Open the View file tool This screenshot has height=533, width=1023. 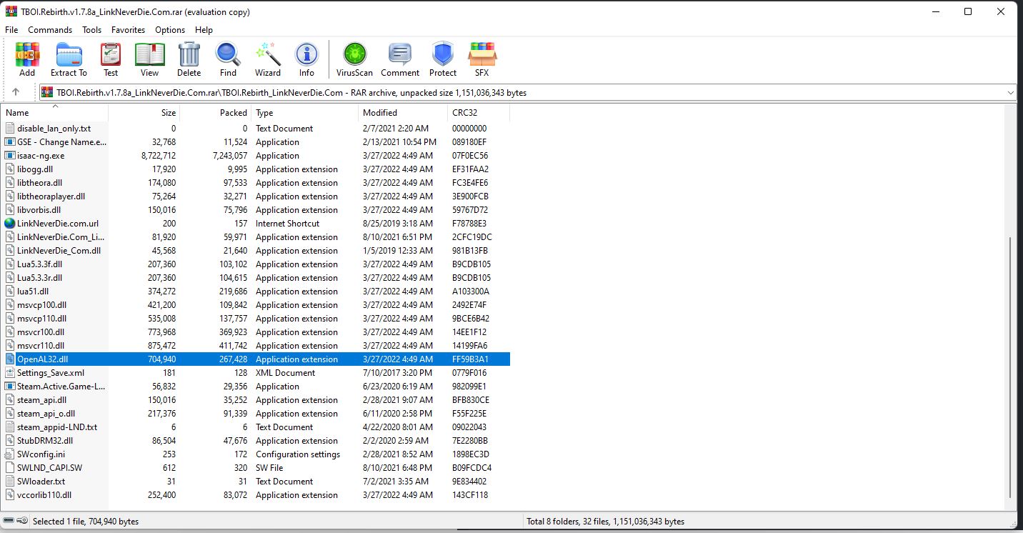[149, 59]
